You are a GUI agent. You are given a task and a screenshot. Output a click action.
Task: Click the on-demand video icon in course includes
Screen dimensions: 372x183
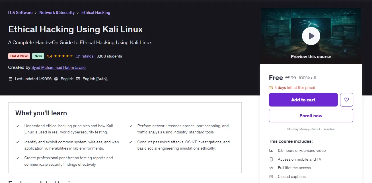(271, 151)
